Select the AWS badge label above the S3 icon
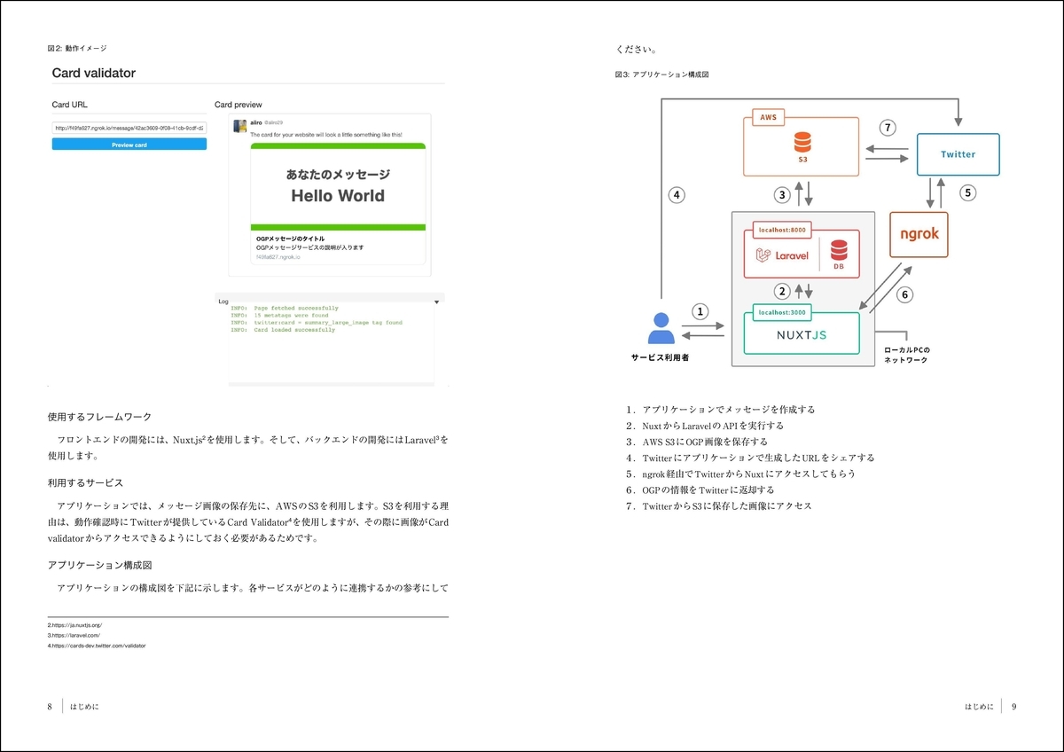This screenshot has height=752, width=1064. click(x=768, y=117)
